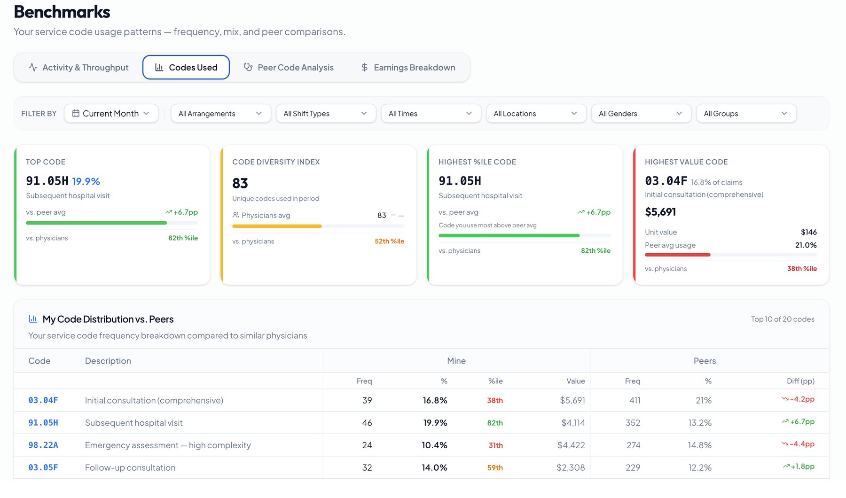846x498 pixels.
Task: Open code 03.05F link in table
Action: pos(43,467)
